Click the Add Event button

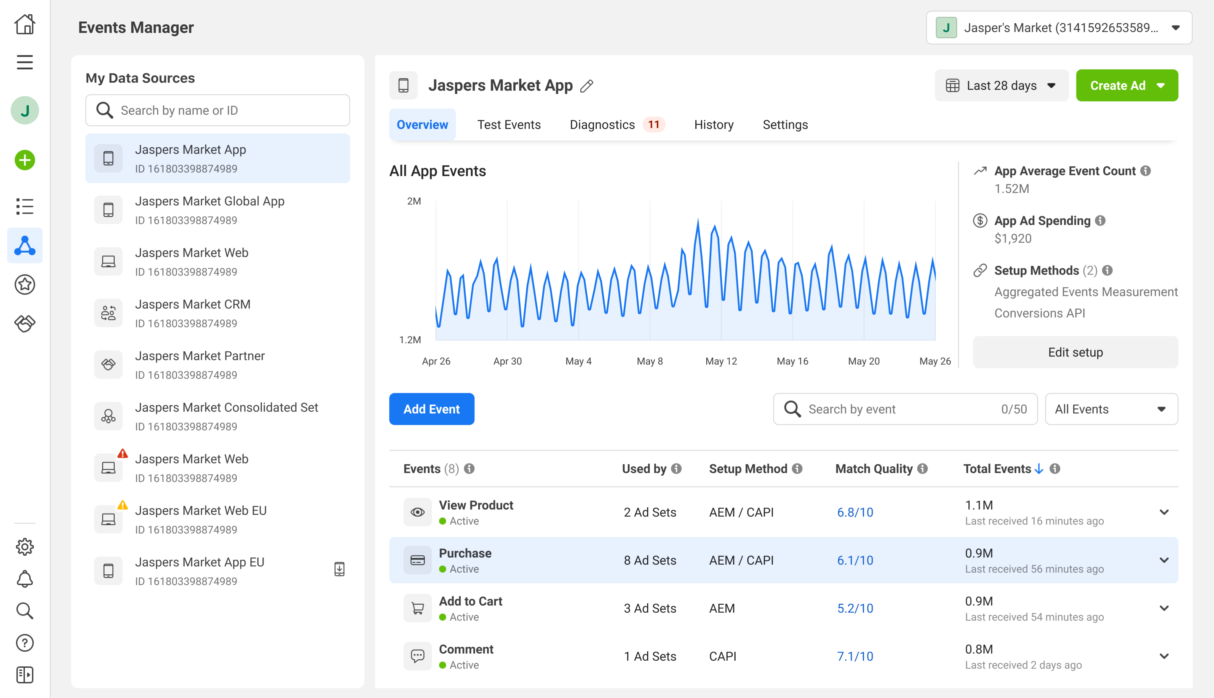(431, 409)
